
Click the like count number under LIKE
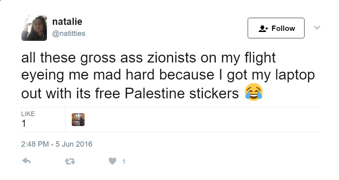point(23,124)
